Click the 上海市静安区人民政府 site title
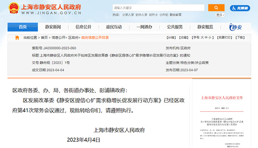Screen dimensions: 258x148 (x=51, y=7)
